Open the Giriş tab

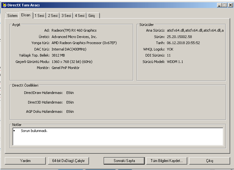[93, 15]
